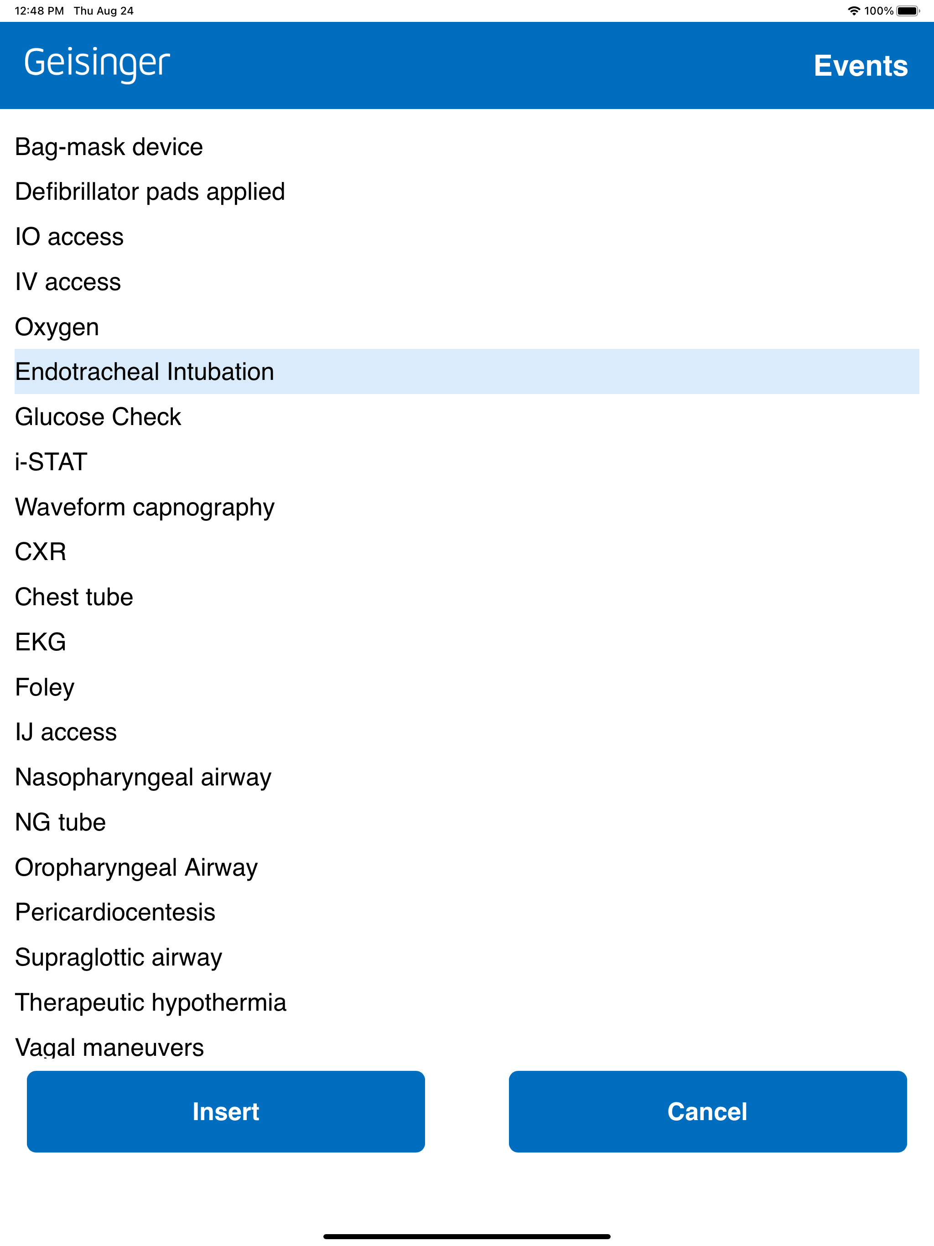Viewport: 934px width, 1246px height.
Task: Click the Insert button
Action: pos(226,1111)
